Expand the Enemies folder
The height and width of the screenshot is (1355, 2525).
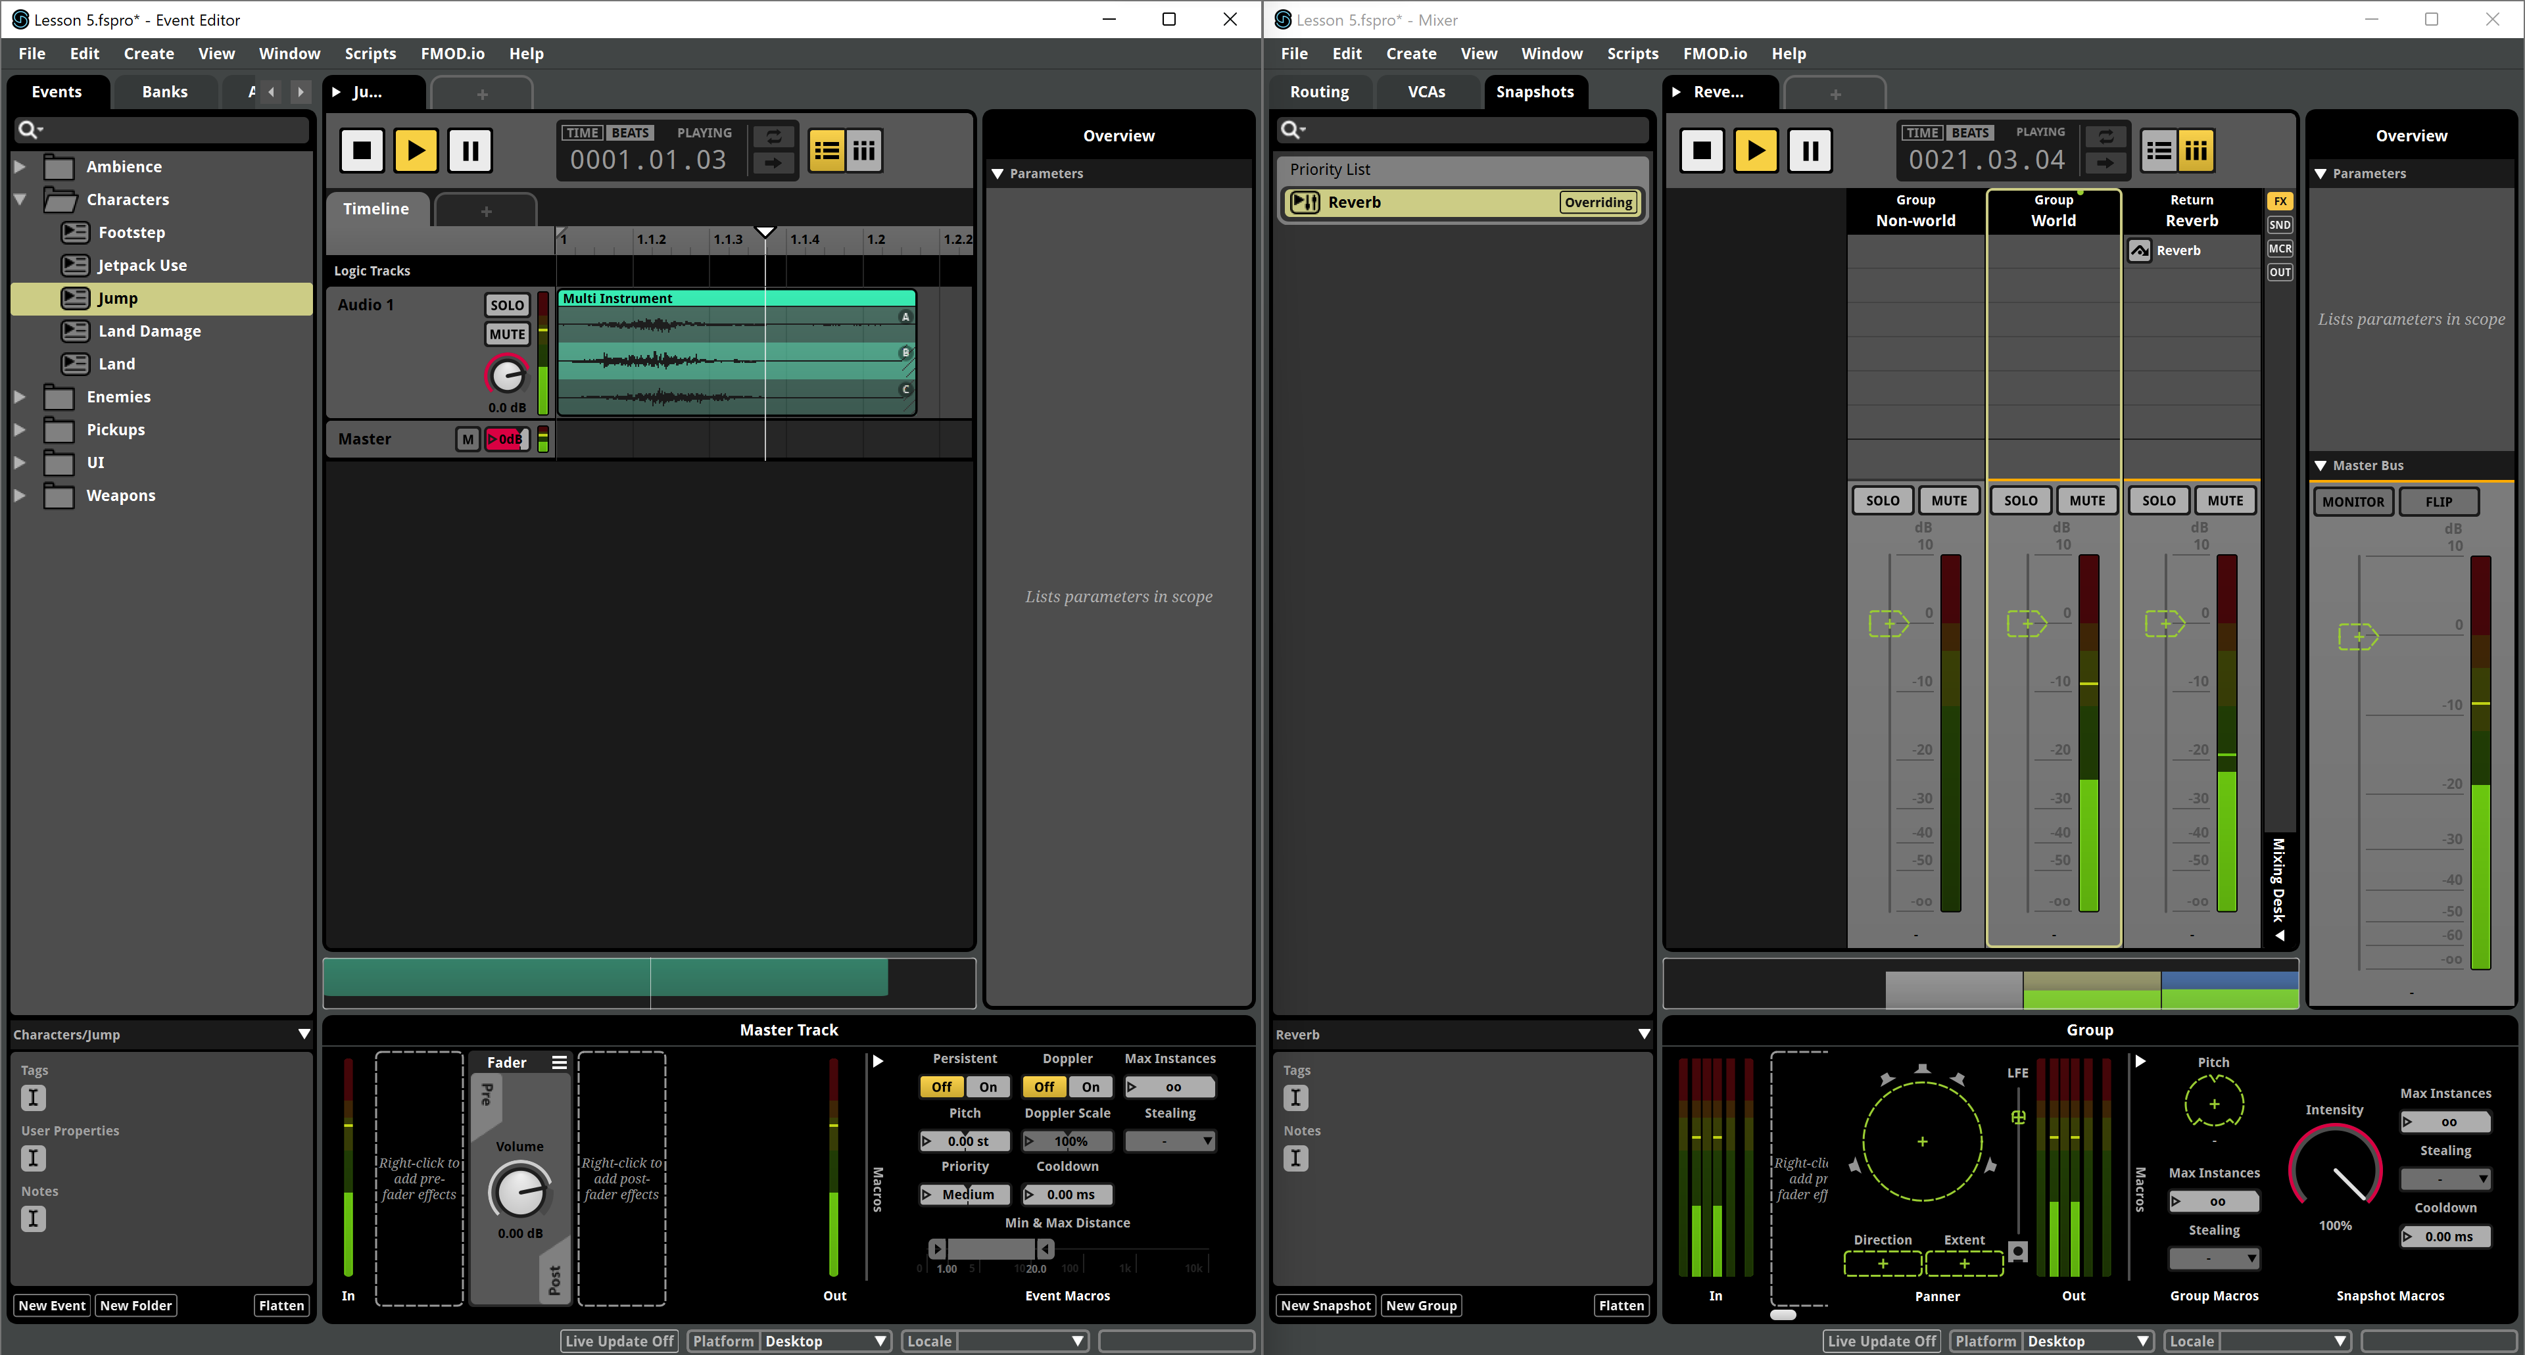(x=20, y=397)
